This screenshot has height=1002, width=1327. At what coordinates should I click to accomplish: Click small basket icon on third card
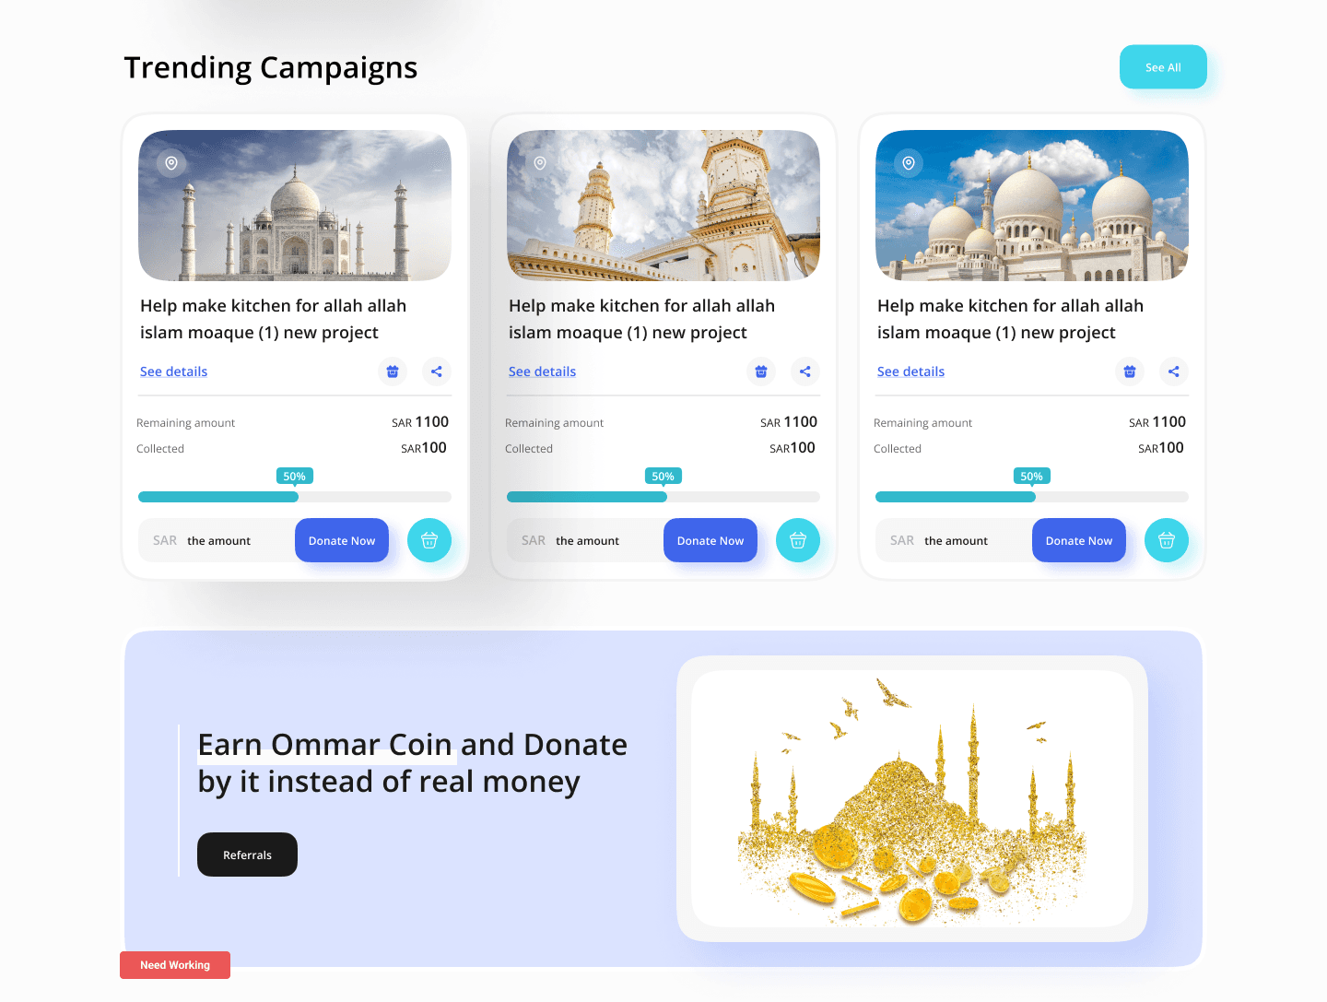pyautogui.click(x=1130, y=371)
